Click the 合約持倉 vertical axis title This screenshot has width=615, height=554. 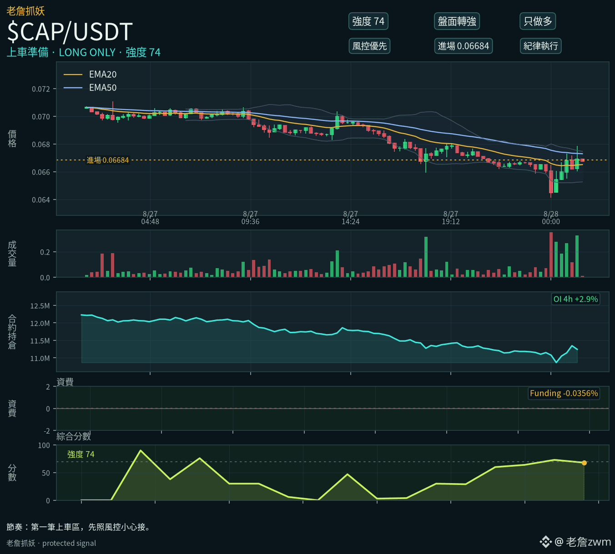12,332
